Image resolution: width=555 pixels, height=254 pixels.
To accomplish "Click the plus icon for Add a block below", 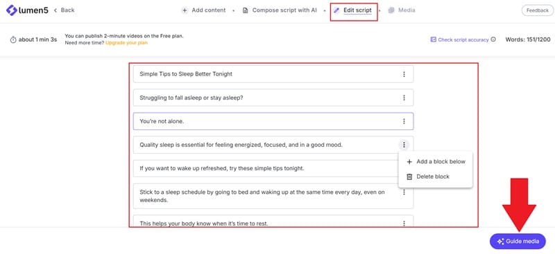I will pos(409,162).
